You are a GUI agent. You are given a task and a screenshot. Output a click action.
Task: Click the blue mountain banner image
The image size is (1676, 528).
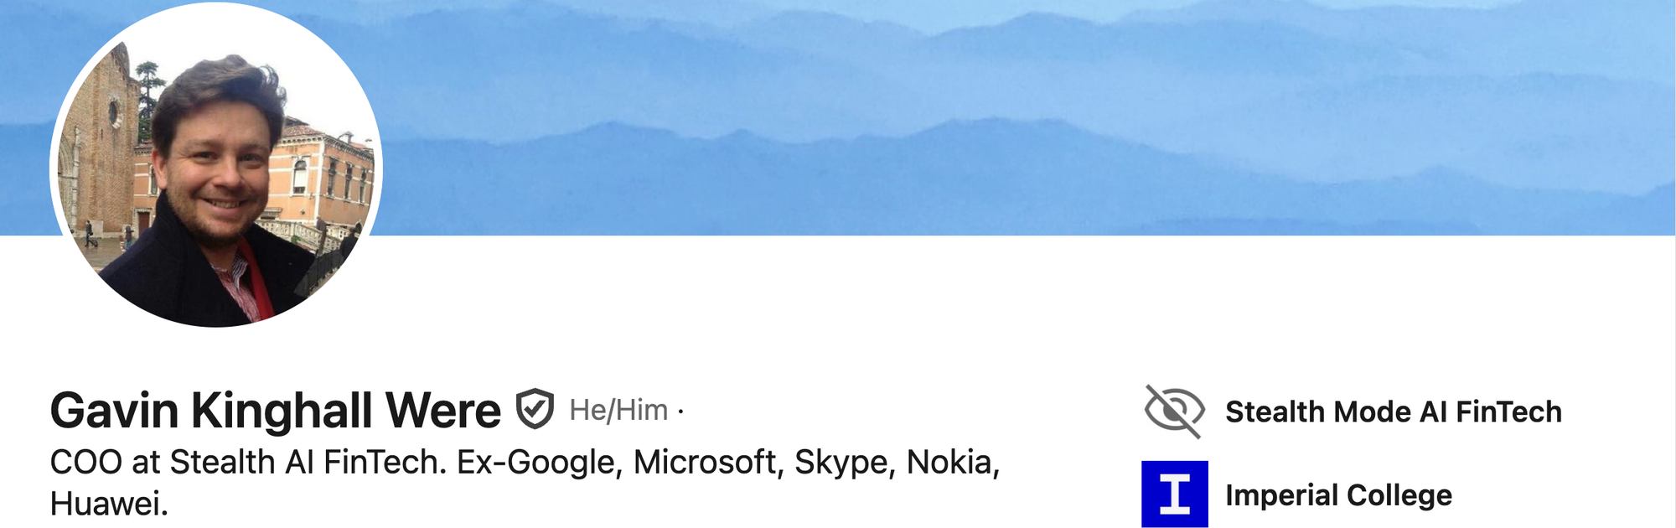click(x=1006, y=117)
